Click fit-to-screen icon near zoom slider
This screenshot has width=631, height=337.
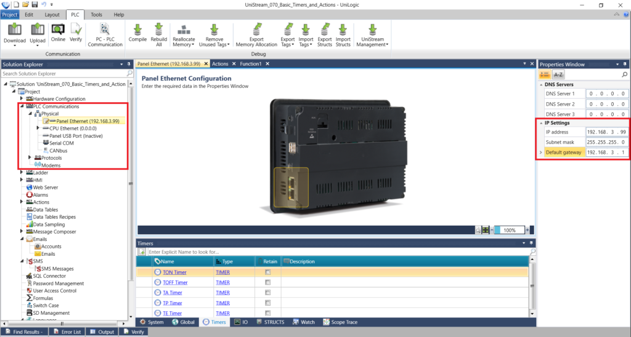click(486, 230)
